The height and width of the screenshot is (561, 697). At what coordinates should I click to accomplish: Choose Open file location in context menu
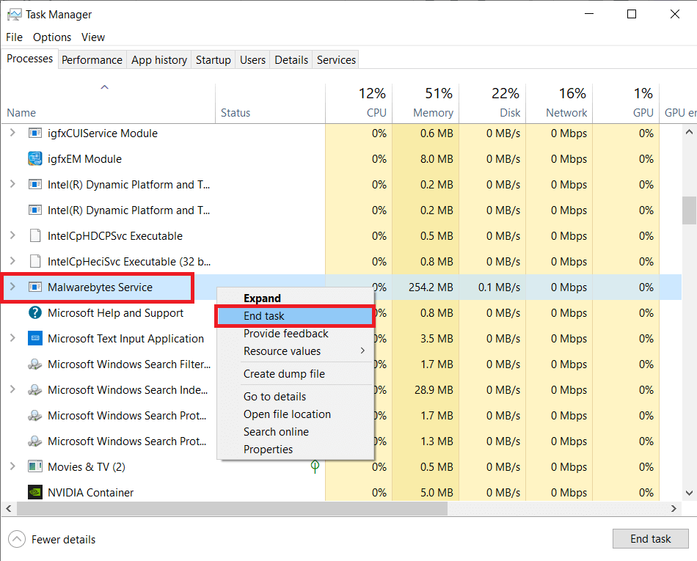point(295,414)
